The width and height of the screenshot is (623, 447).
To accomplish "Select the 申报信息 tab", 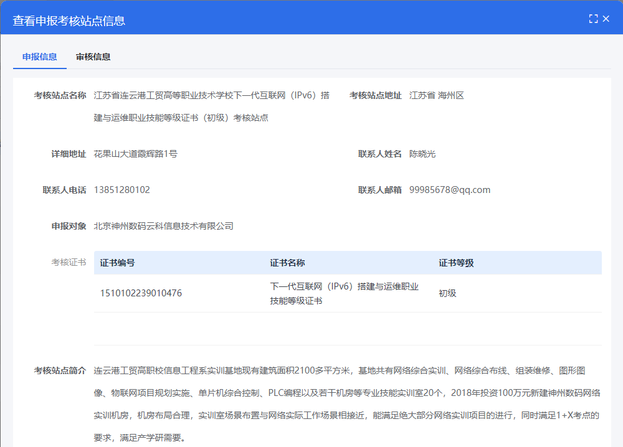I will tap(40, 57).
